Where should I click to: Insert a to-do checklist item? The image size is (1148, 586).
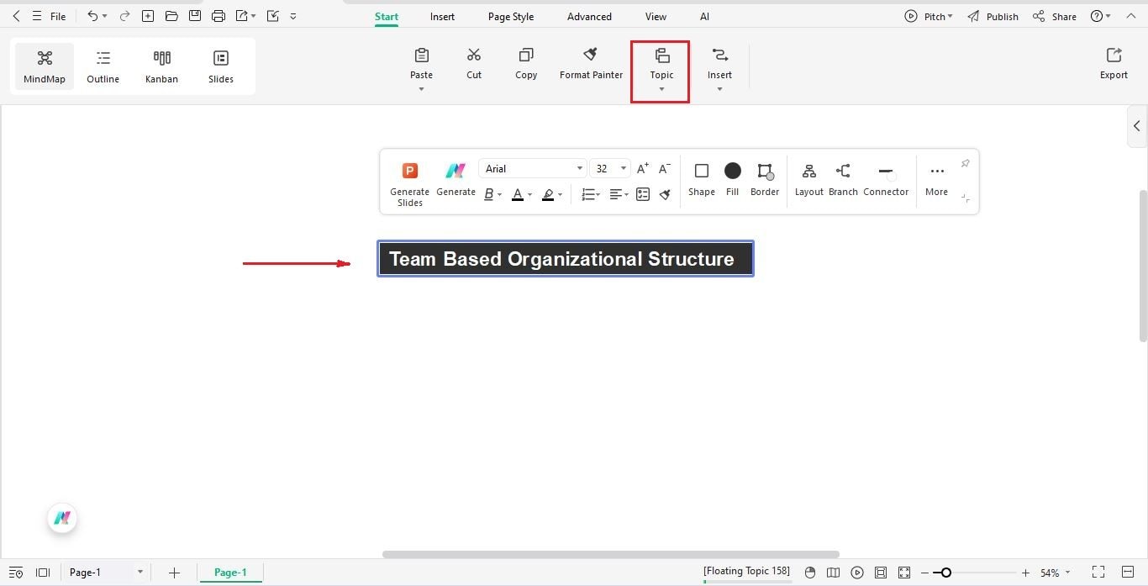coord(643,194)
